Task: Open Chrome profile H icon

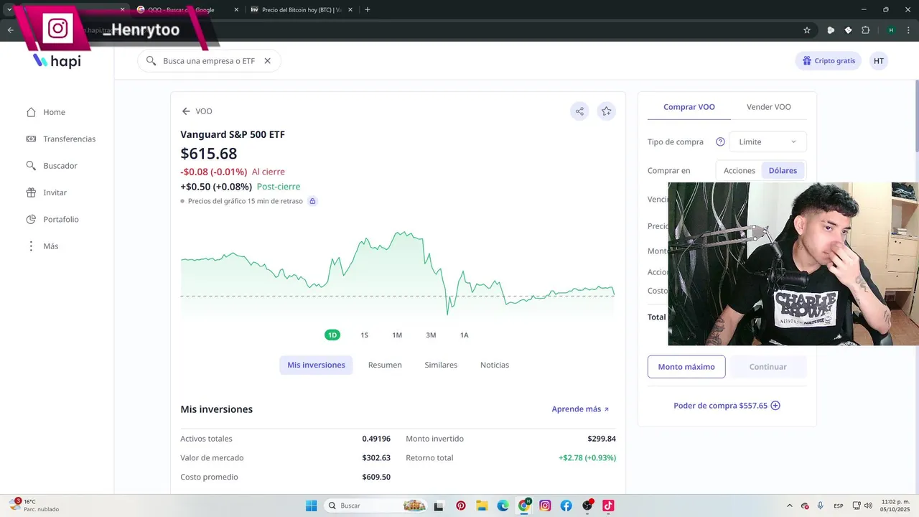Action: tap(891, 30)
